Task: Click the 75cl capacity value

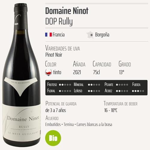Action: 96,72
